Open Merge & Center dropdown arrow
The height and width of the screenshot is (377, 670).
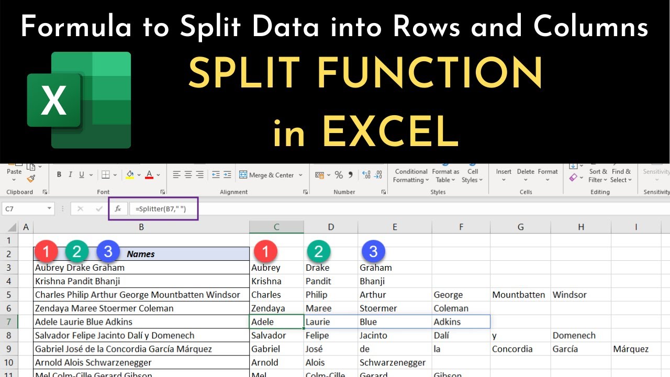coord(300,175)
